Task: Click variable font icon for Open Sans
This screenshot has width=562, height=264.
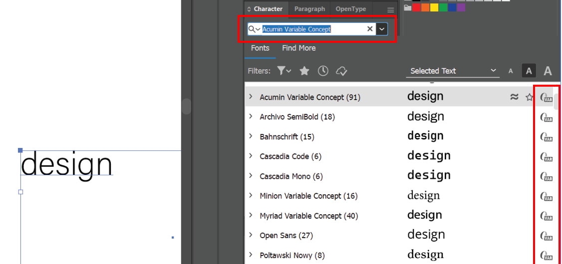Action: point(546,237)
